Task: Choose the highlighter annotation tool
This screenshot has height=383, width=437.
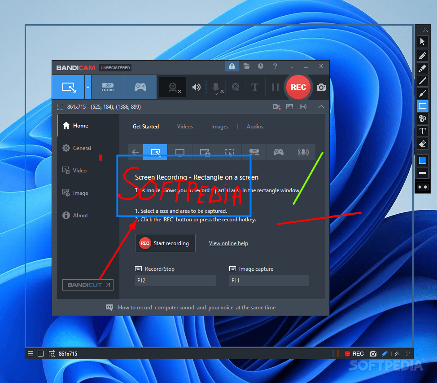Action: point(422,68)
